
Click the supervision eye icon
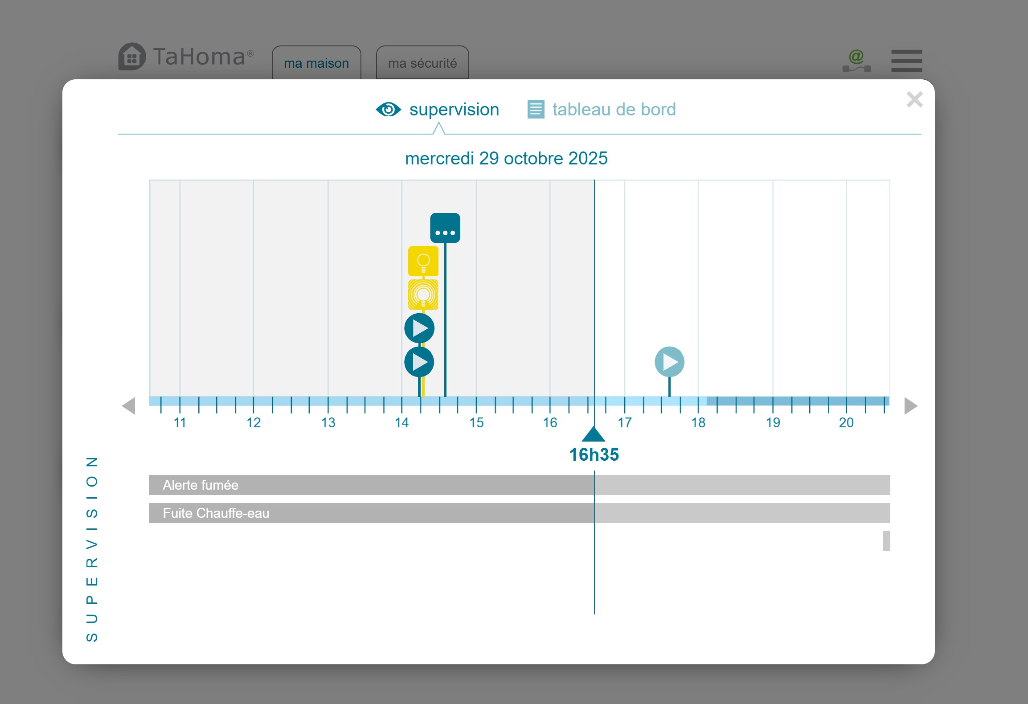[388, 109]
